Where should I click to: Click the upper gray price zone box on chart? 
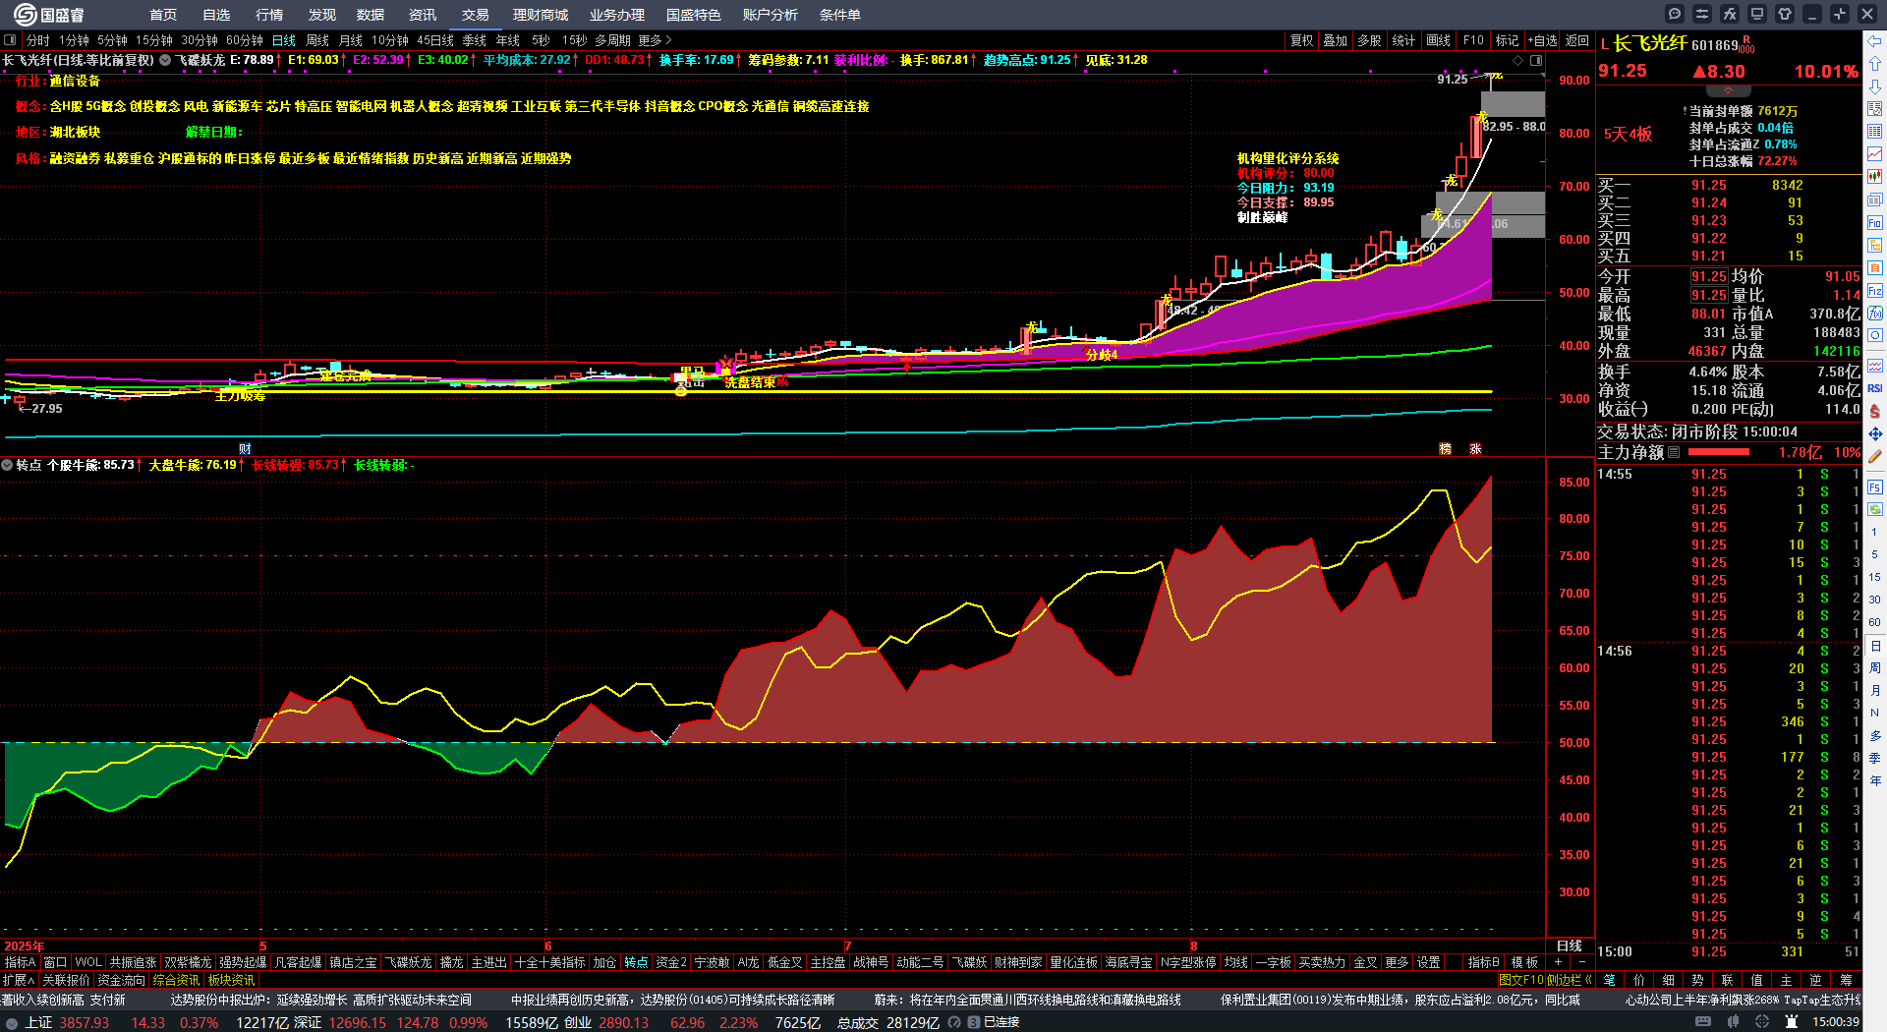click(x=1513, y=105)
